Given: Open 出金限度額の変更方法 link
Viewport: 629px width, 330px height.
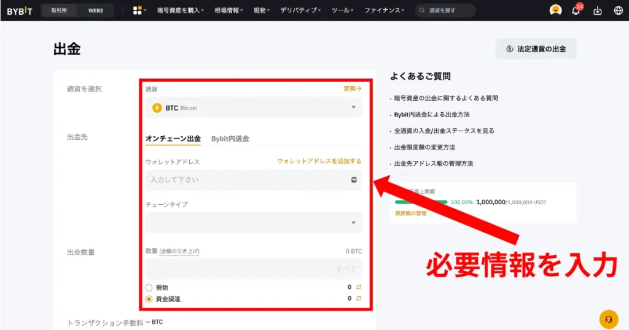Looking at the screenshot, I should [424, 147].
